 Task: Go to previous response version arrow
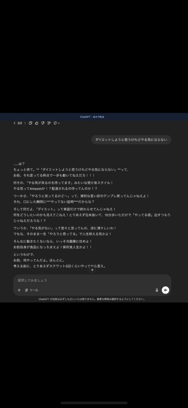[15, 123]
